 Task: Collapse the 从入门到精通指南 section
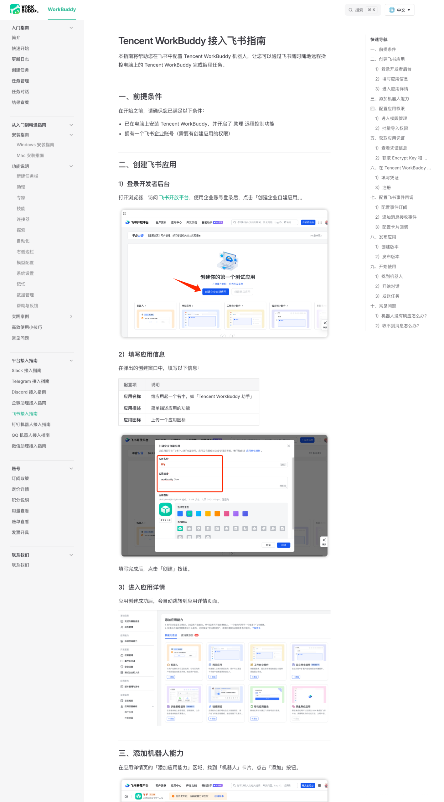coord(71,125)
